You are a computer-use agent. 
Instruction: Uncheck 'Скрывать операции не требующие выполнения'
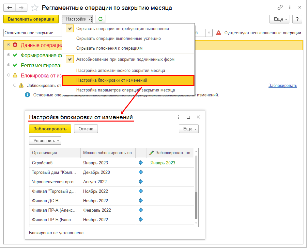coord(70,29)
